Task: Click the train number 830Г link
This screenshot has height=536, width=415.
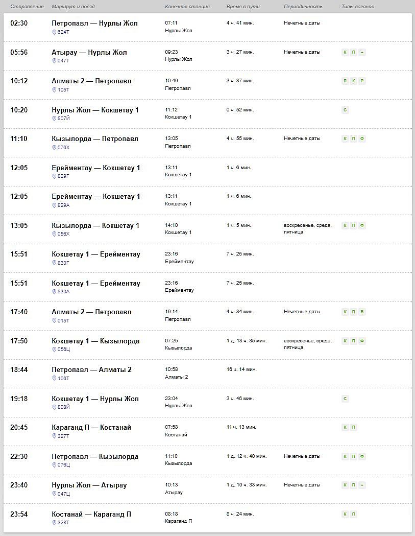Action: (x=63, y=263)
